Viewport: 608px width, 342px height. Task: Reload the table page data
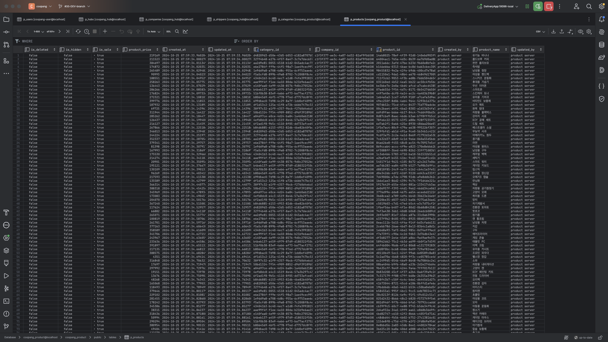pos(78,31)
